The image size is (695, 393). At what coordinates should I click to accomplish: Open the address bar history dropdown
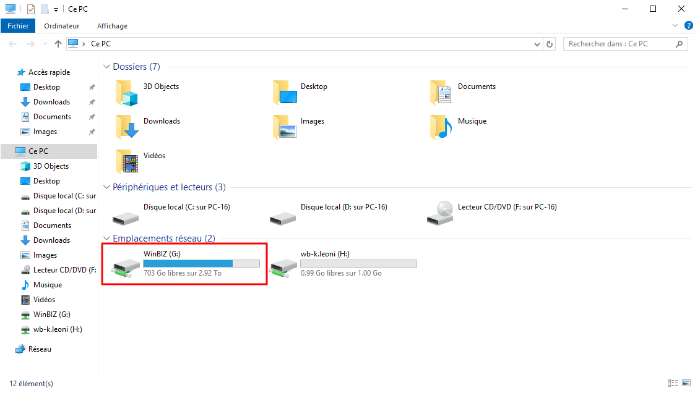537,44
